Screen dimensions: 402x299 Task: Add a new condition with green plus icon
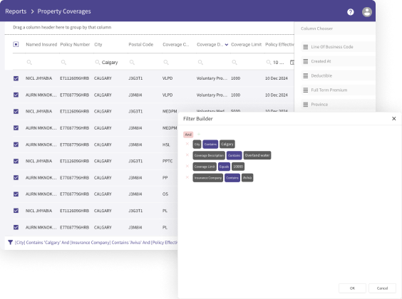199,134
